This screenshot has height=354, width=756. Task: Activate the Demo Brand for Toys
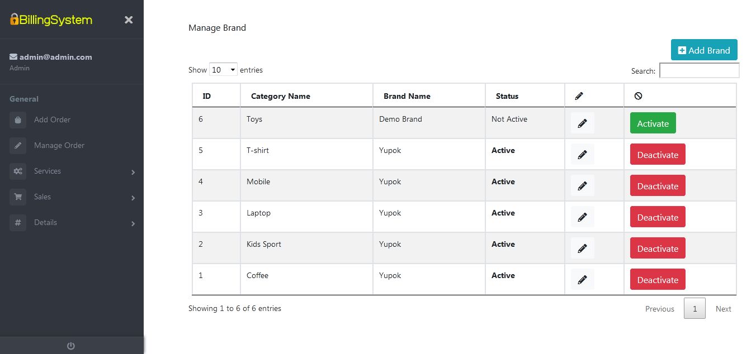pyautogui.click(x=653, y=123)
